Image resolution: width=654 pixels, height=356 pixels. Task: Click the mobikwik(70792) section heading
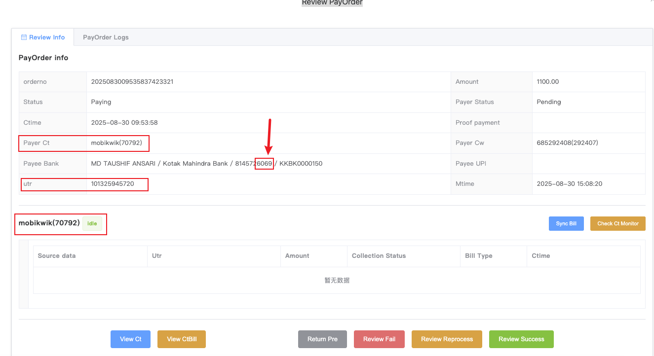pyautogui.click(x=49, y=223)
